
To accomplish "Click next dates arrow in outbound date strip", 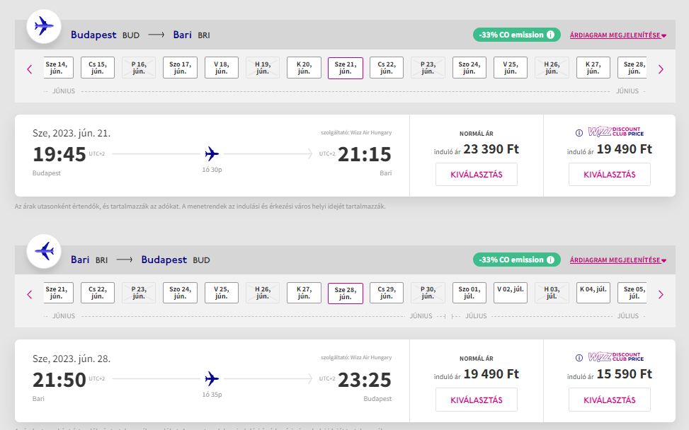I will 661,69.
